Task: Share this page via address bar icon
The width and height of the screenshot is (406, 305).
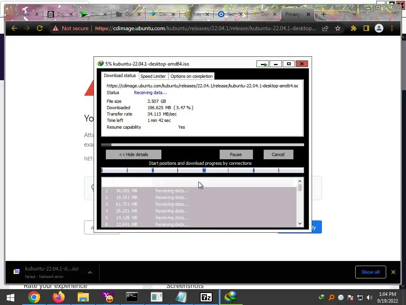Action: [x=325, y=28]
